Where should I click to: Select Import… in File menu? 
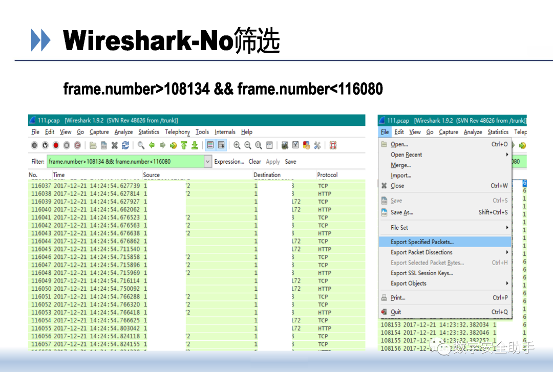tap(445, 175)
